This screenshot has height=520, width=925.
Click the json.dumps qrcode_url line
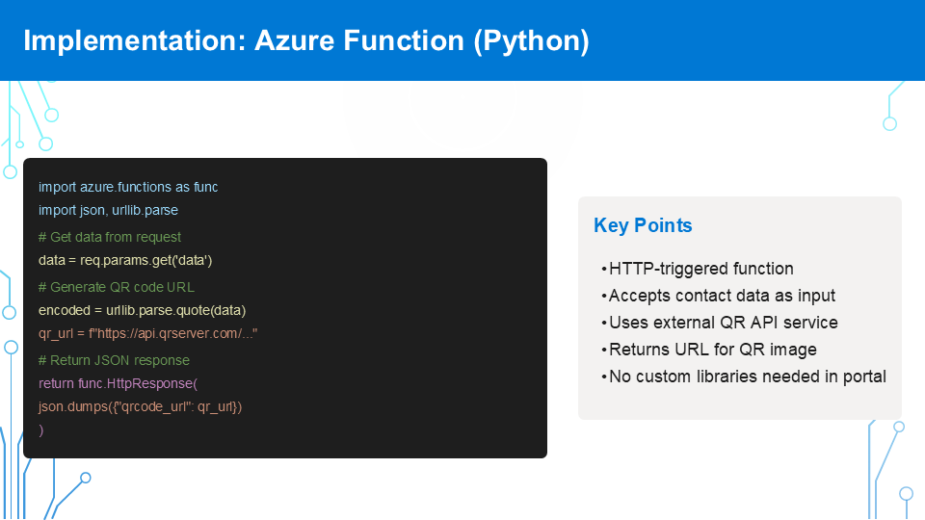(140, 406)
